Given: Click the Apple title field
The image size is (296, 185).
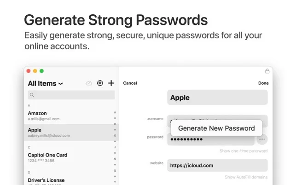Looking at the screenshot, I should (x=217, y=98).
